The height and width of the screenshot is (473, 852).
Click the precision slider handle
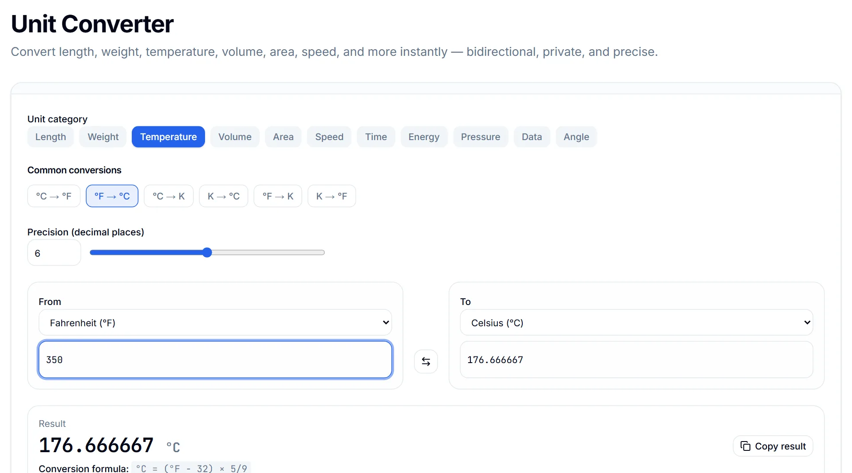(x=207, y=253)
